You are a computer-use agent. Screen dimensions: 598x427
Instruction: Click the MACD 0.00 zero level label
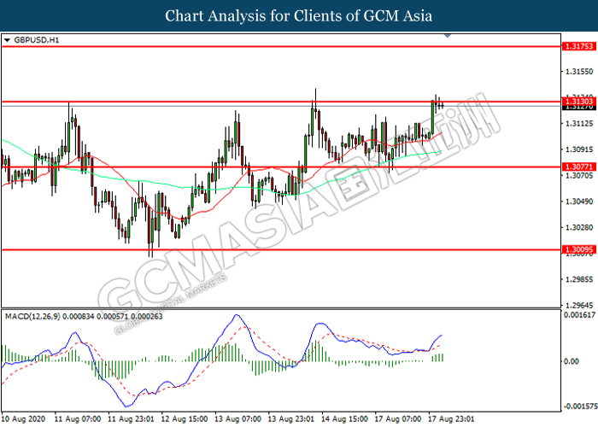click(571, 361)
